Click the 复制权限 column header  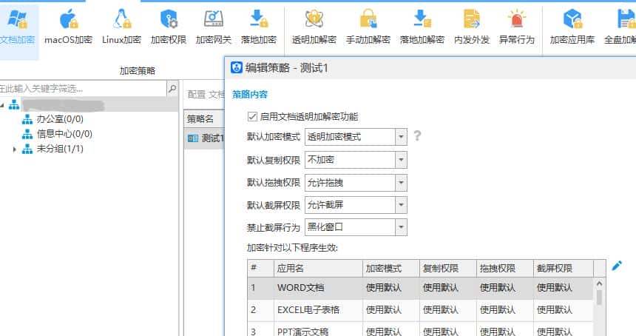[448, 268]
